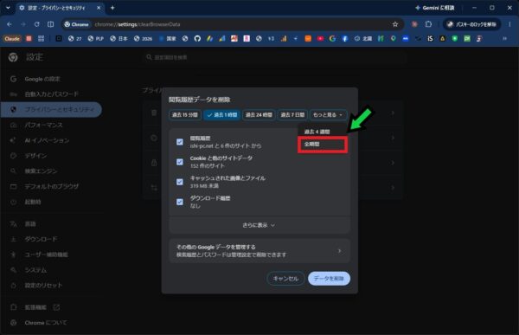Expand さらに表示 to show more items
Image resolution: width=519 pixels, height=335 pixels.
[x=259, y=225]
